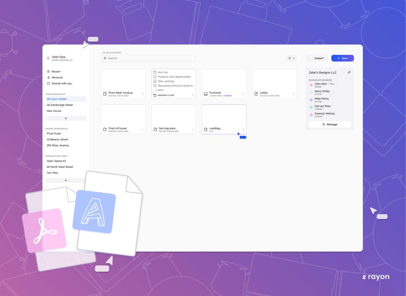406x296 pixels.
Task: Click the Manage members button
Action: point(330,124)
